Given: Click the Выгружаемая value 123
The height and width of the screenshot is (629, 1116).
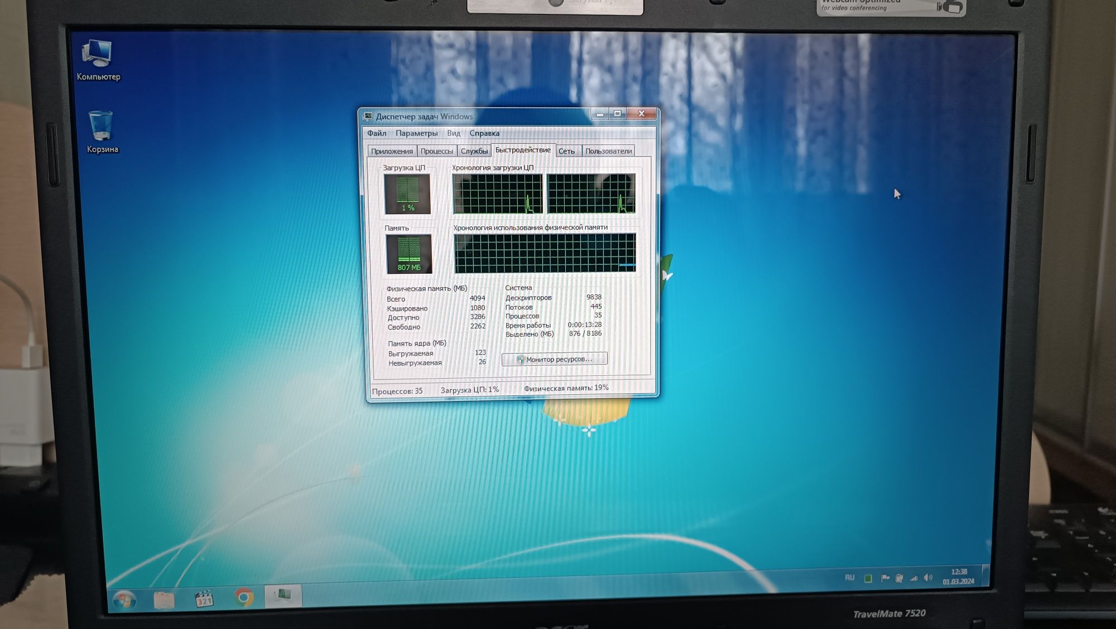Looking at the screenshot, I should pos(480,352).
